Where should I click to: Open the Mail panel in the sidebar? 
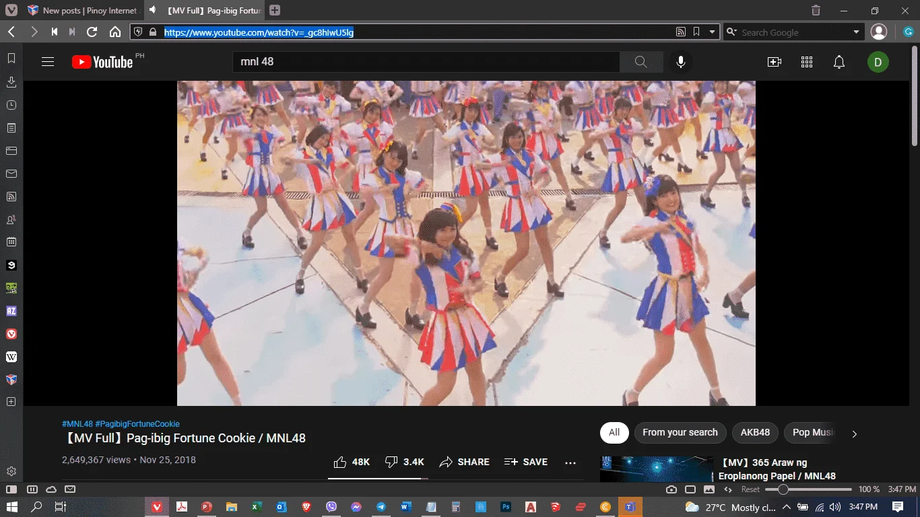pos(11,174)
